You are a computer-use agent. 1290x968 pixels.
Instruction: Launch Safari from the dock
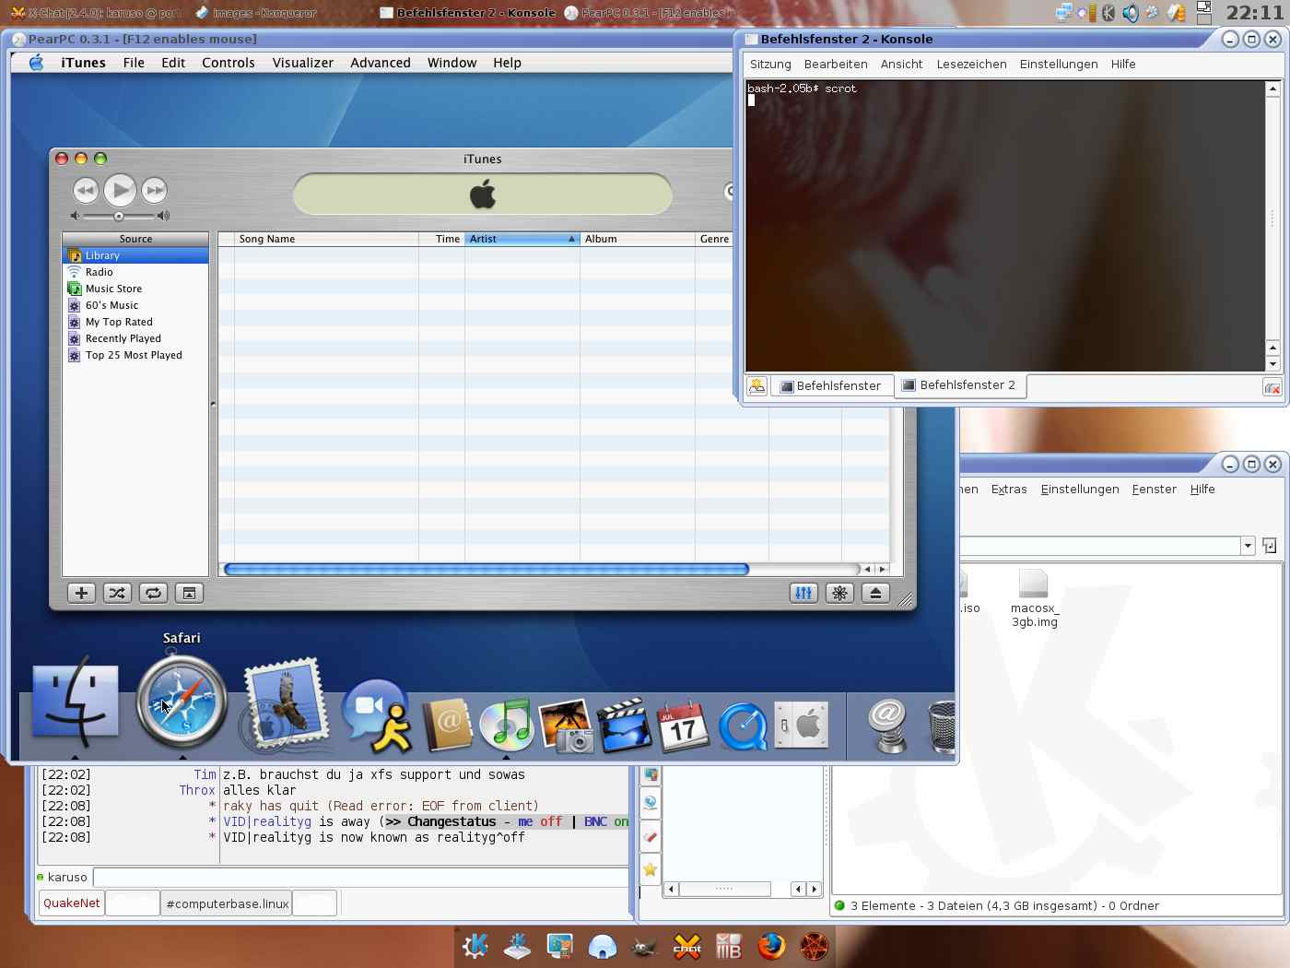click(182, 703)
